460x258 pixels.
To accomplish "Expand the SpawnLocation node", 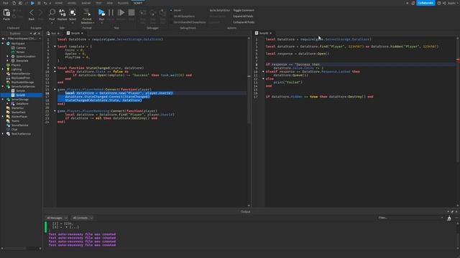I will pyautogui.click(x=8, y=56).
